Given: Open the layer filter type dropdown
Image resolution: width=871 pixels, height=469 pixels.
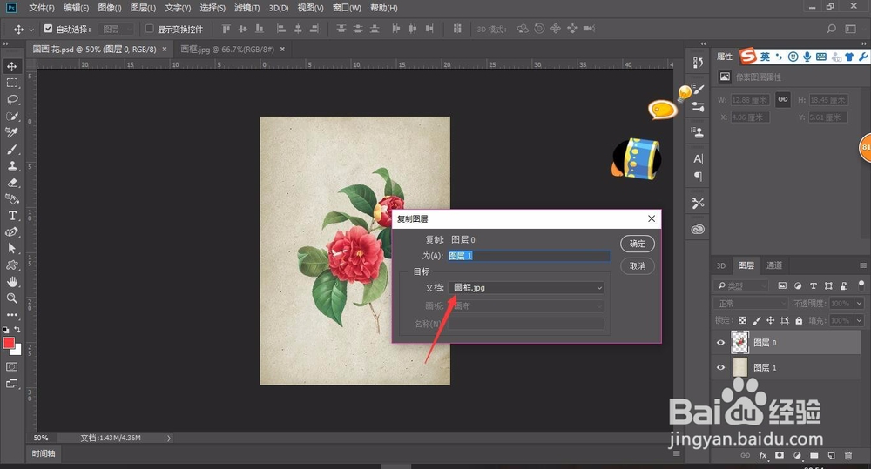Looking at the screenshot, I should pos(741,286).
